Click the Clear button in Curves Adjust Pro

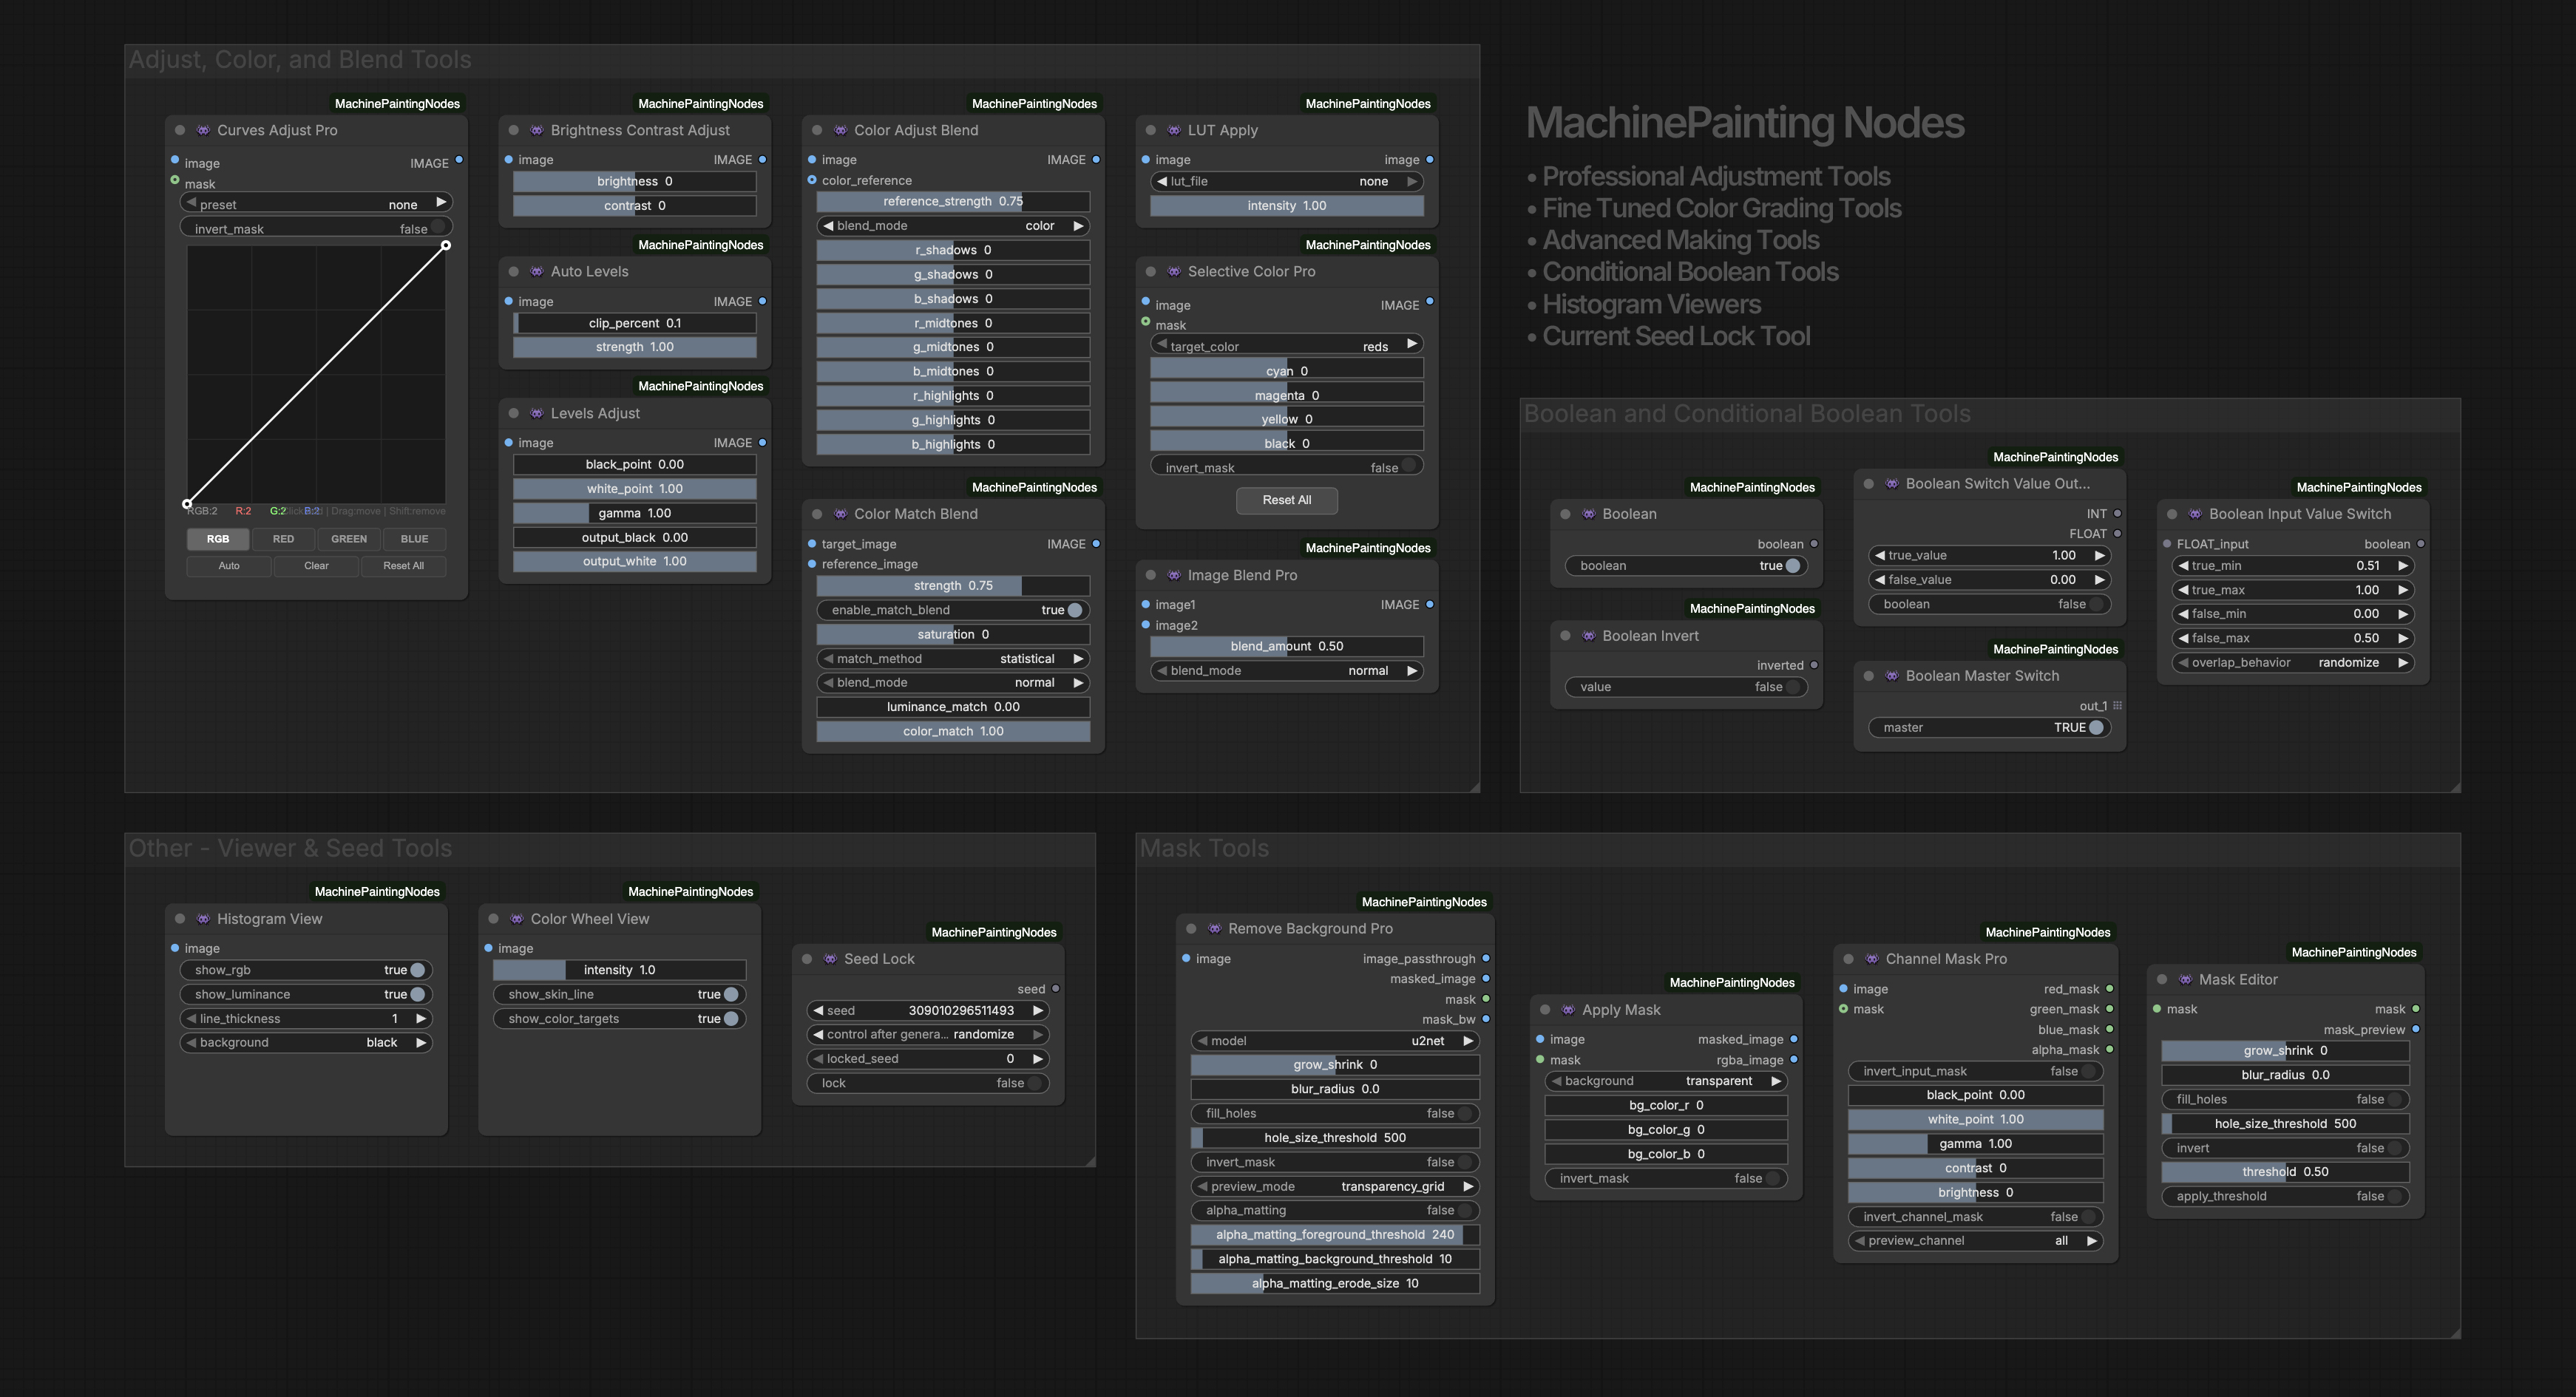[x=316, y=566]
